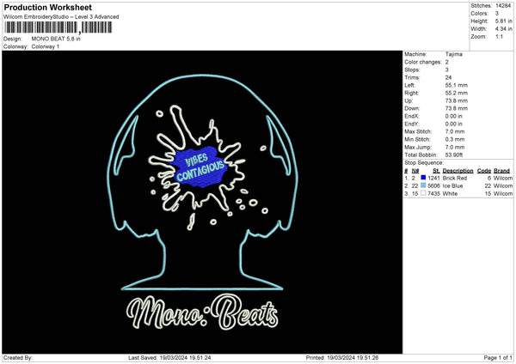Click the 'N#' column header
Screen dimensions: 516x364
(x=415, y=171)
